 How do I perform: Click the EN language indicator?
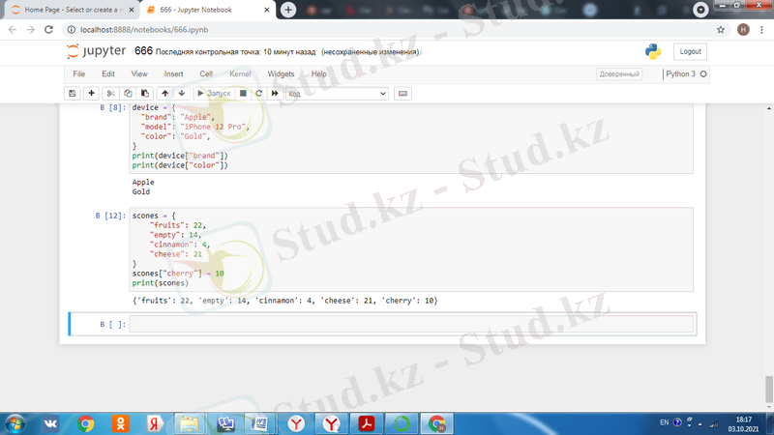(664, 422)
